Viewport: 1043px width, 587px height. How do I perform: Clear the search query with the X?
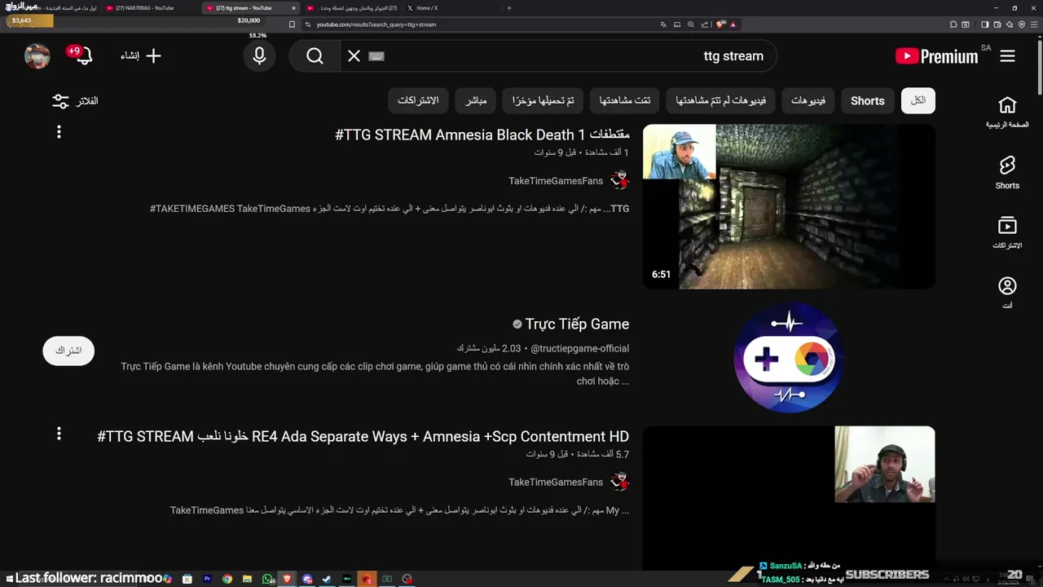pos(354,56)
